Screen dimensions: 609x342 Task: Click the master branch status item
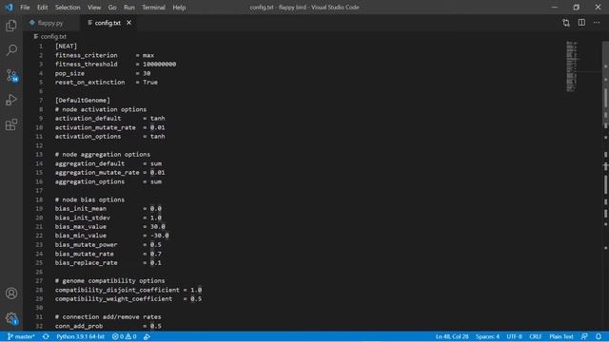[21, 336]
